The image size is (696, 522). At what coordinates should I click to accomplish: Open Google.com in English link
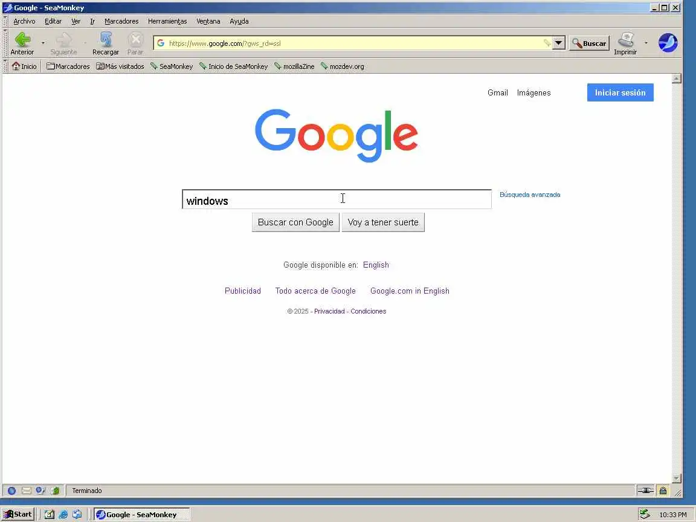coord(410,291)
